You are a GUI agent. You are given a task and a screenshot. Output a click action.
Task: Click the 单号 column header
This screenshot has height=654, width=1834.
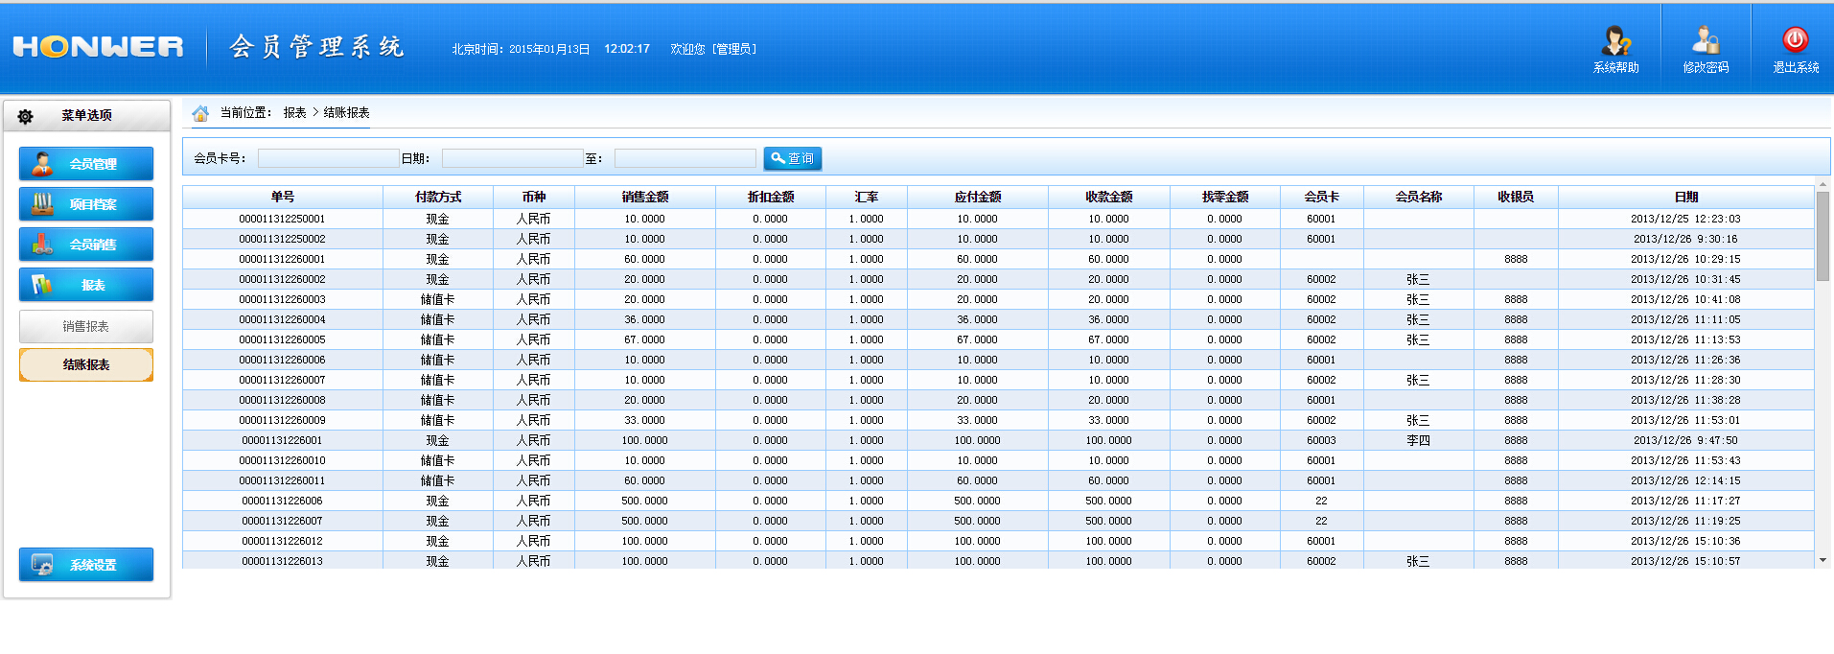[283, 197]
